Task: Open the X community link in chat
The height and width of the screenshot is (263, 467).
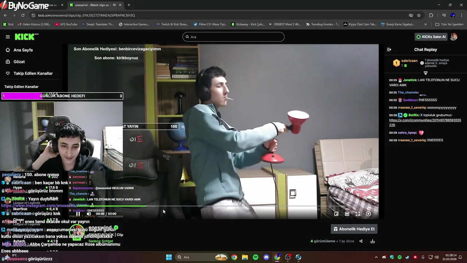Action: coord(425,122)
